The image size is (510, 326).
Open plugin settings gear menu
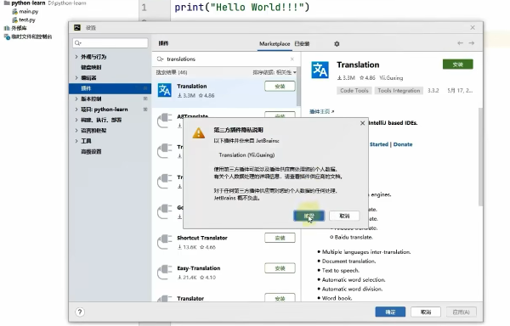(x=337, y=43)
